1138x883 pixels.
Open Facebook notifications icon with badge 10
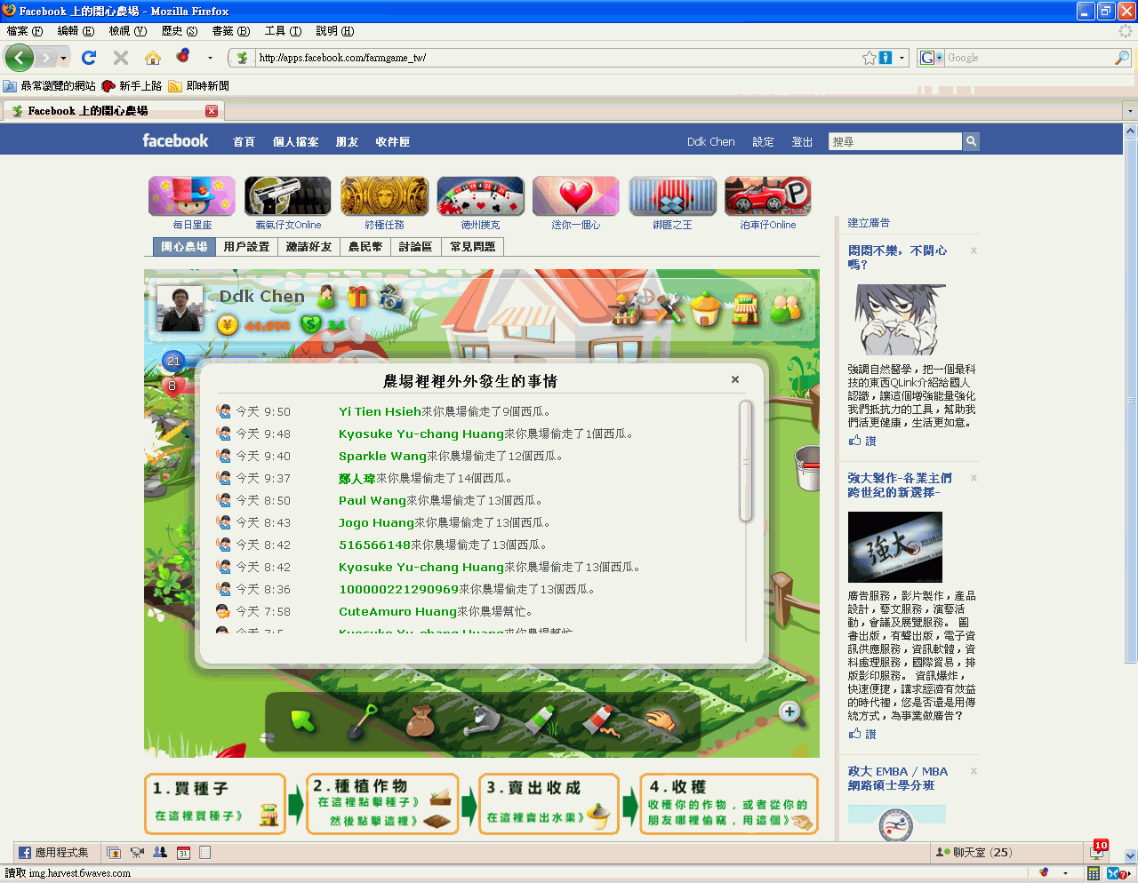tap(1097, 851)
